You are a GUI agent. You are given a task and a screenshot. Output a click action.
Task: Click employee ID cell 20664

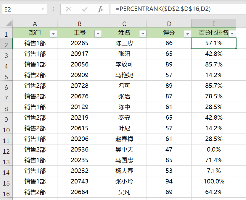tap(80, 192)
